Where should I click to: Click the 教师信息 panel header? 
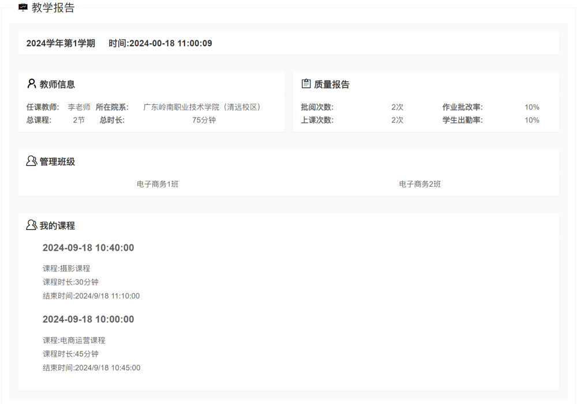tap(57, 84)
